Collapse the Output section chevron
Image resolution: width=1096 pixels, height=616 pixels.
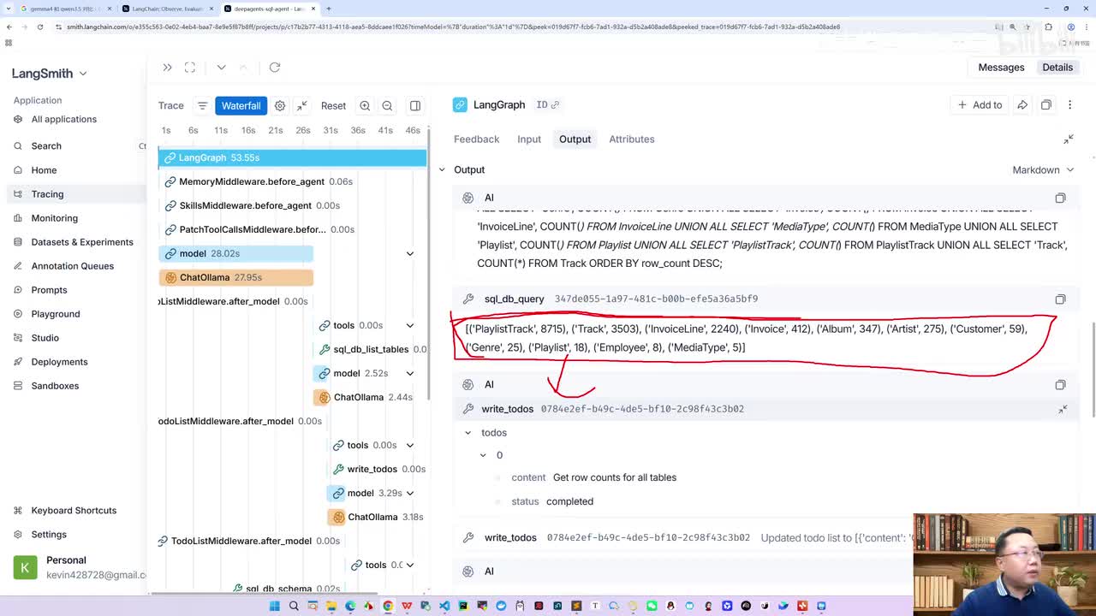[442, 170]
